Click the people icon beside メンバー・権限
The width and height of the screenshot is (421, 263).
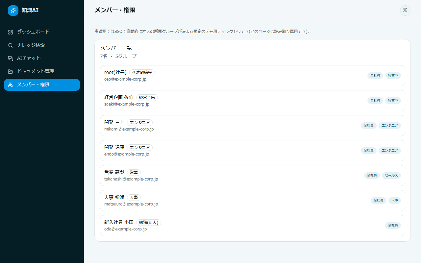pyautogui.click(x=11, y=85)
